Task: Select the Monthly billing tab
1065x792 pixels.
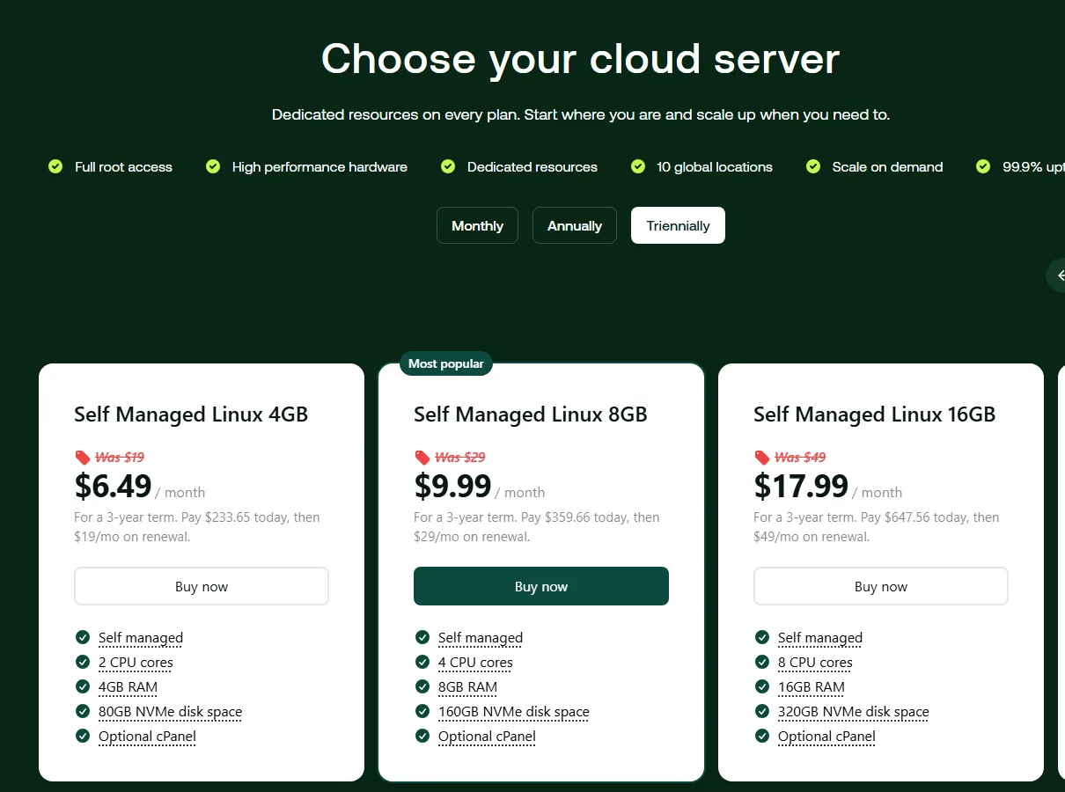Action: (477, 225)
